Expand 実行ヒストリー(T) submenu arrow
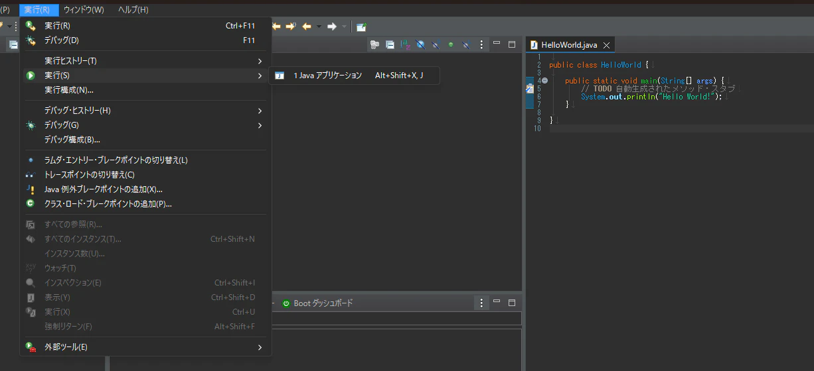814x371 pixels. [x=260, y=61]
